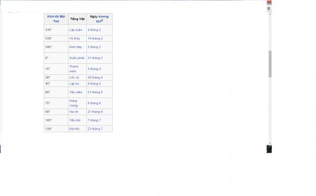Click the black box at the bottom right
The width and height of the screenshot is (316, 196).
tap(269, 149)
